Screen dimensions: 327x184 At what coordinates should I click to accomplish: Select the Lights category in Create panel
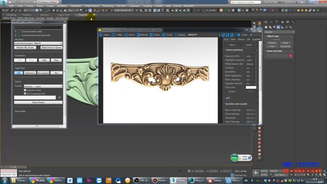point(274,27)
